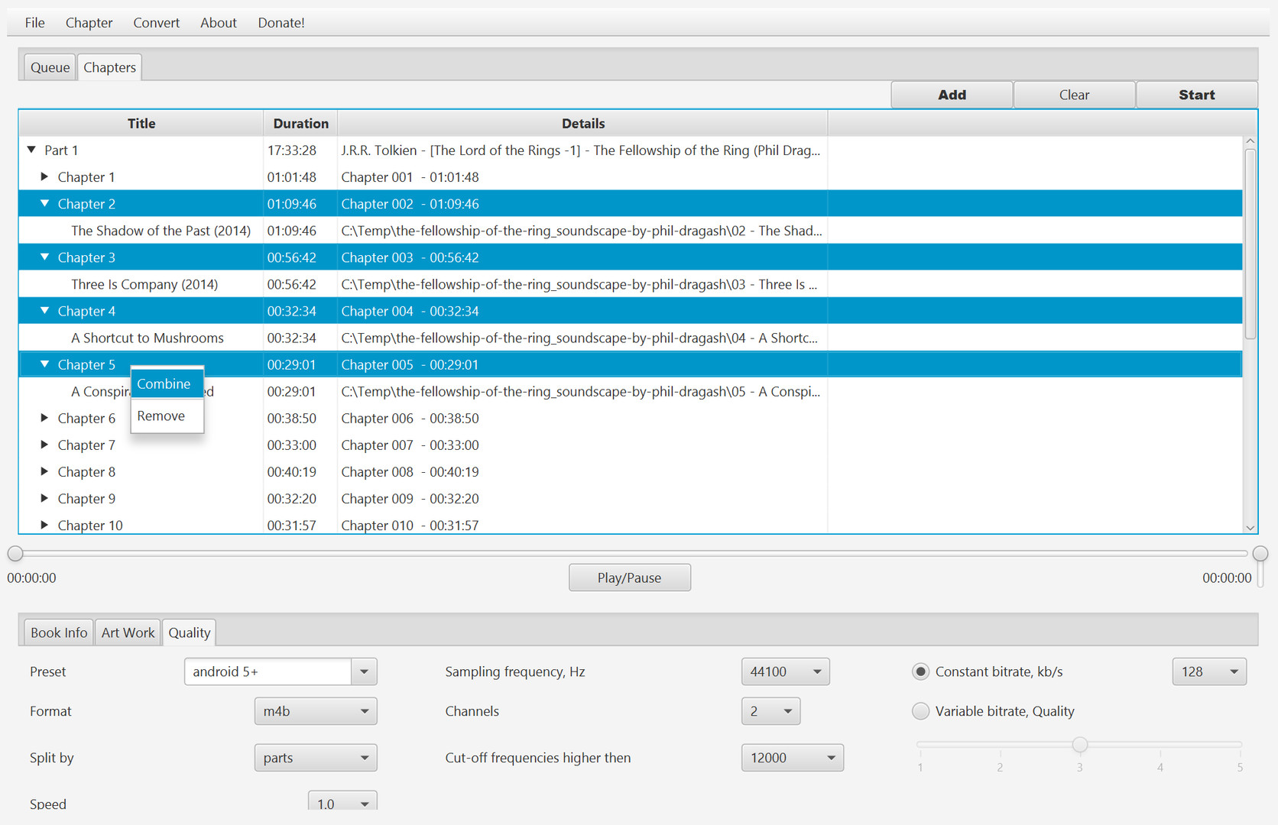Click the variable bitrate quality slider thumb
The image size is (1278, 825).
pos(1079,744)
